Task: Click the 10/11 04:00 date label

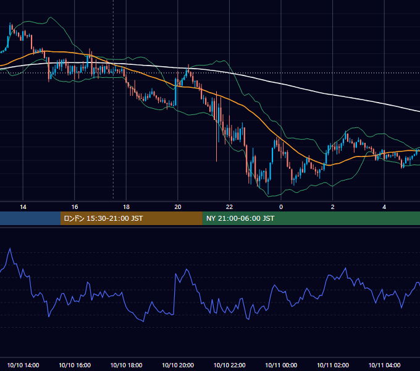Action: point(384,365)
